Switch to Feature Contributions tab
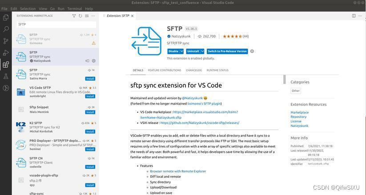Image resolution: width=366 pixels, height=195 pixels. coord(165,70)
